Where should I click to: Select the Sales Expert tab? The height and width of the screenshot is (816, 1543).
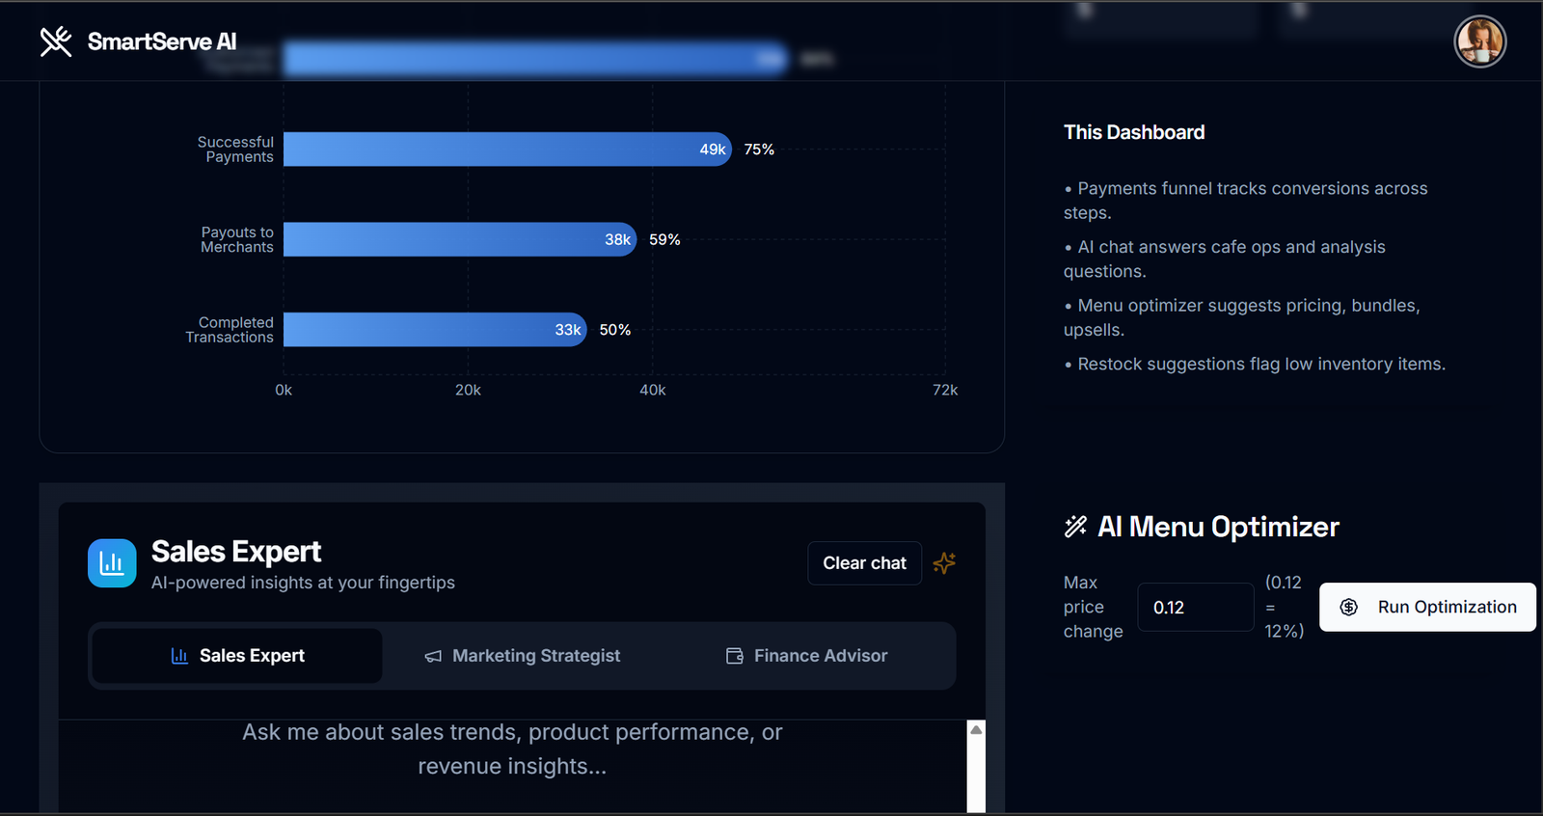(x=237, y=656)
